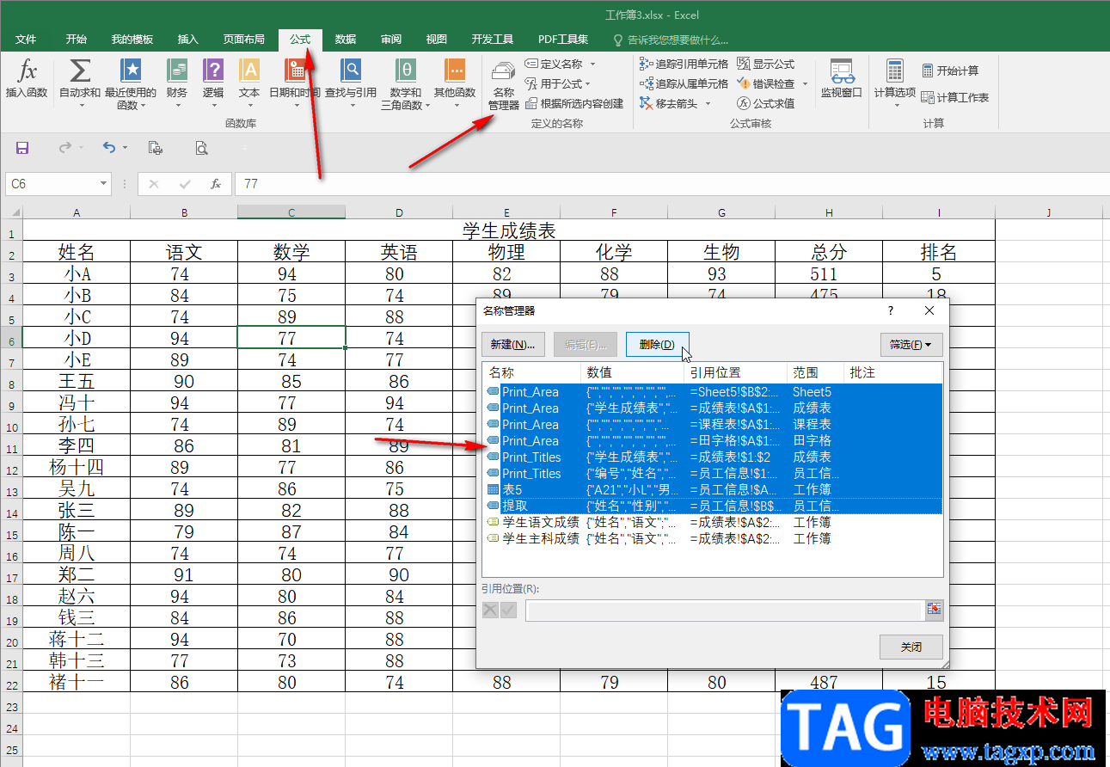Viewport: 1110px width, 767px height.
Task: Click the New (新建) button in Name Manager
Action: point(513,345)
